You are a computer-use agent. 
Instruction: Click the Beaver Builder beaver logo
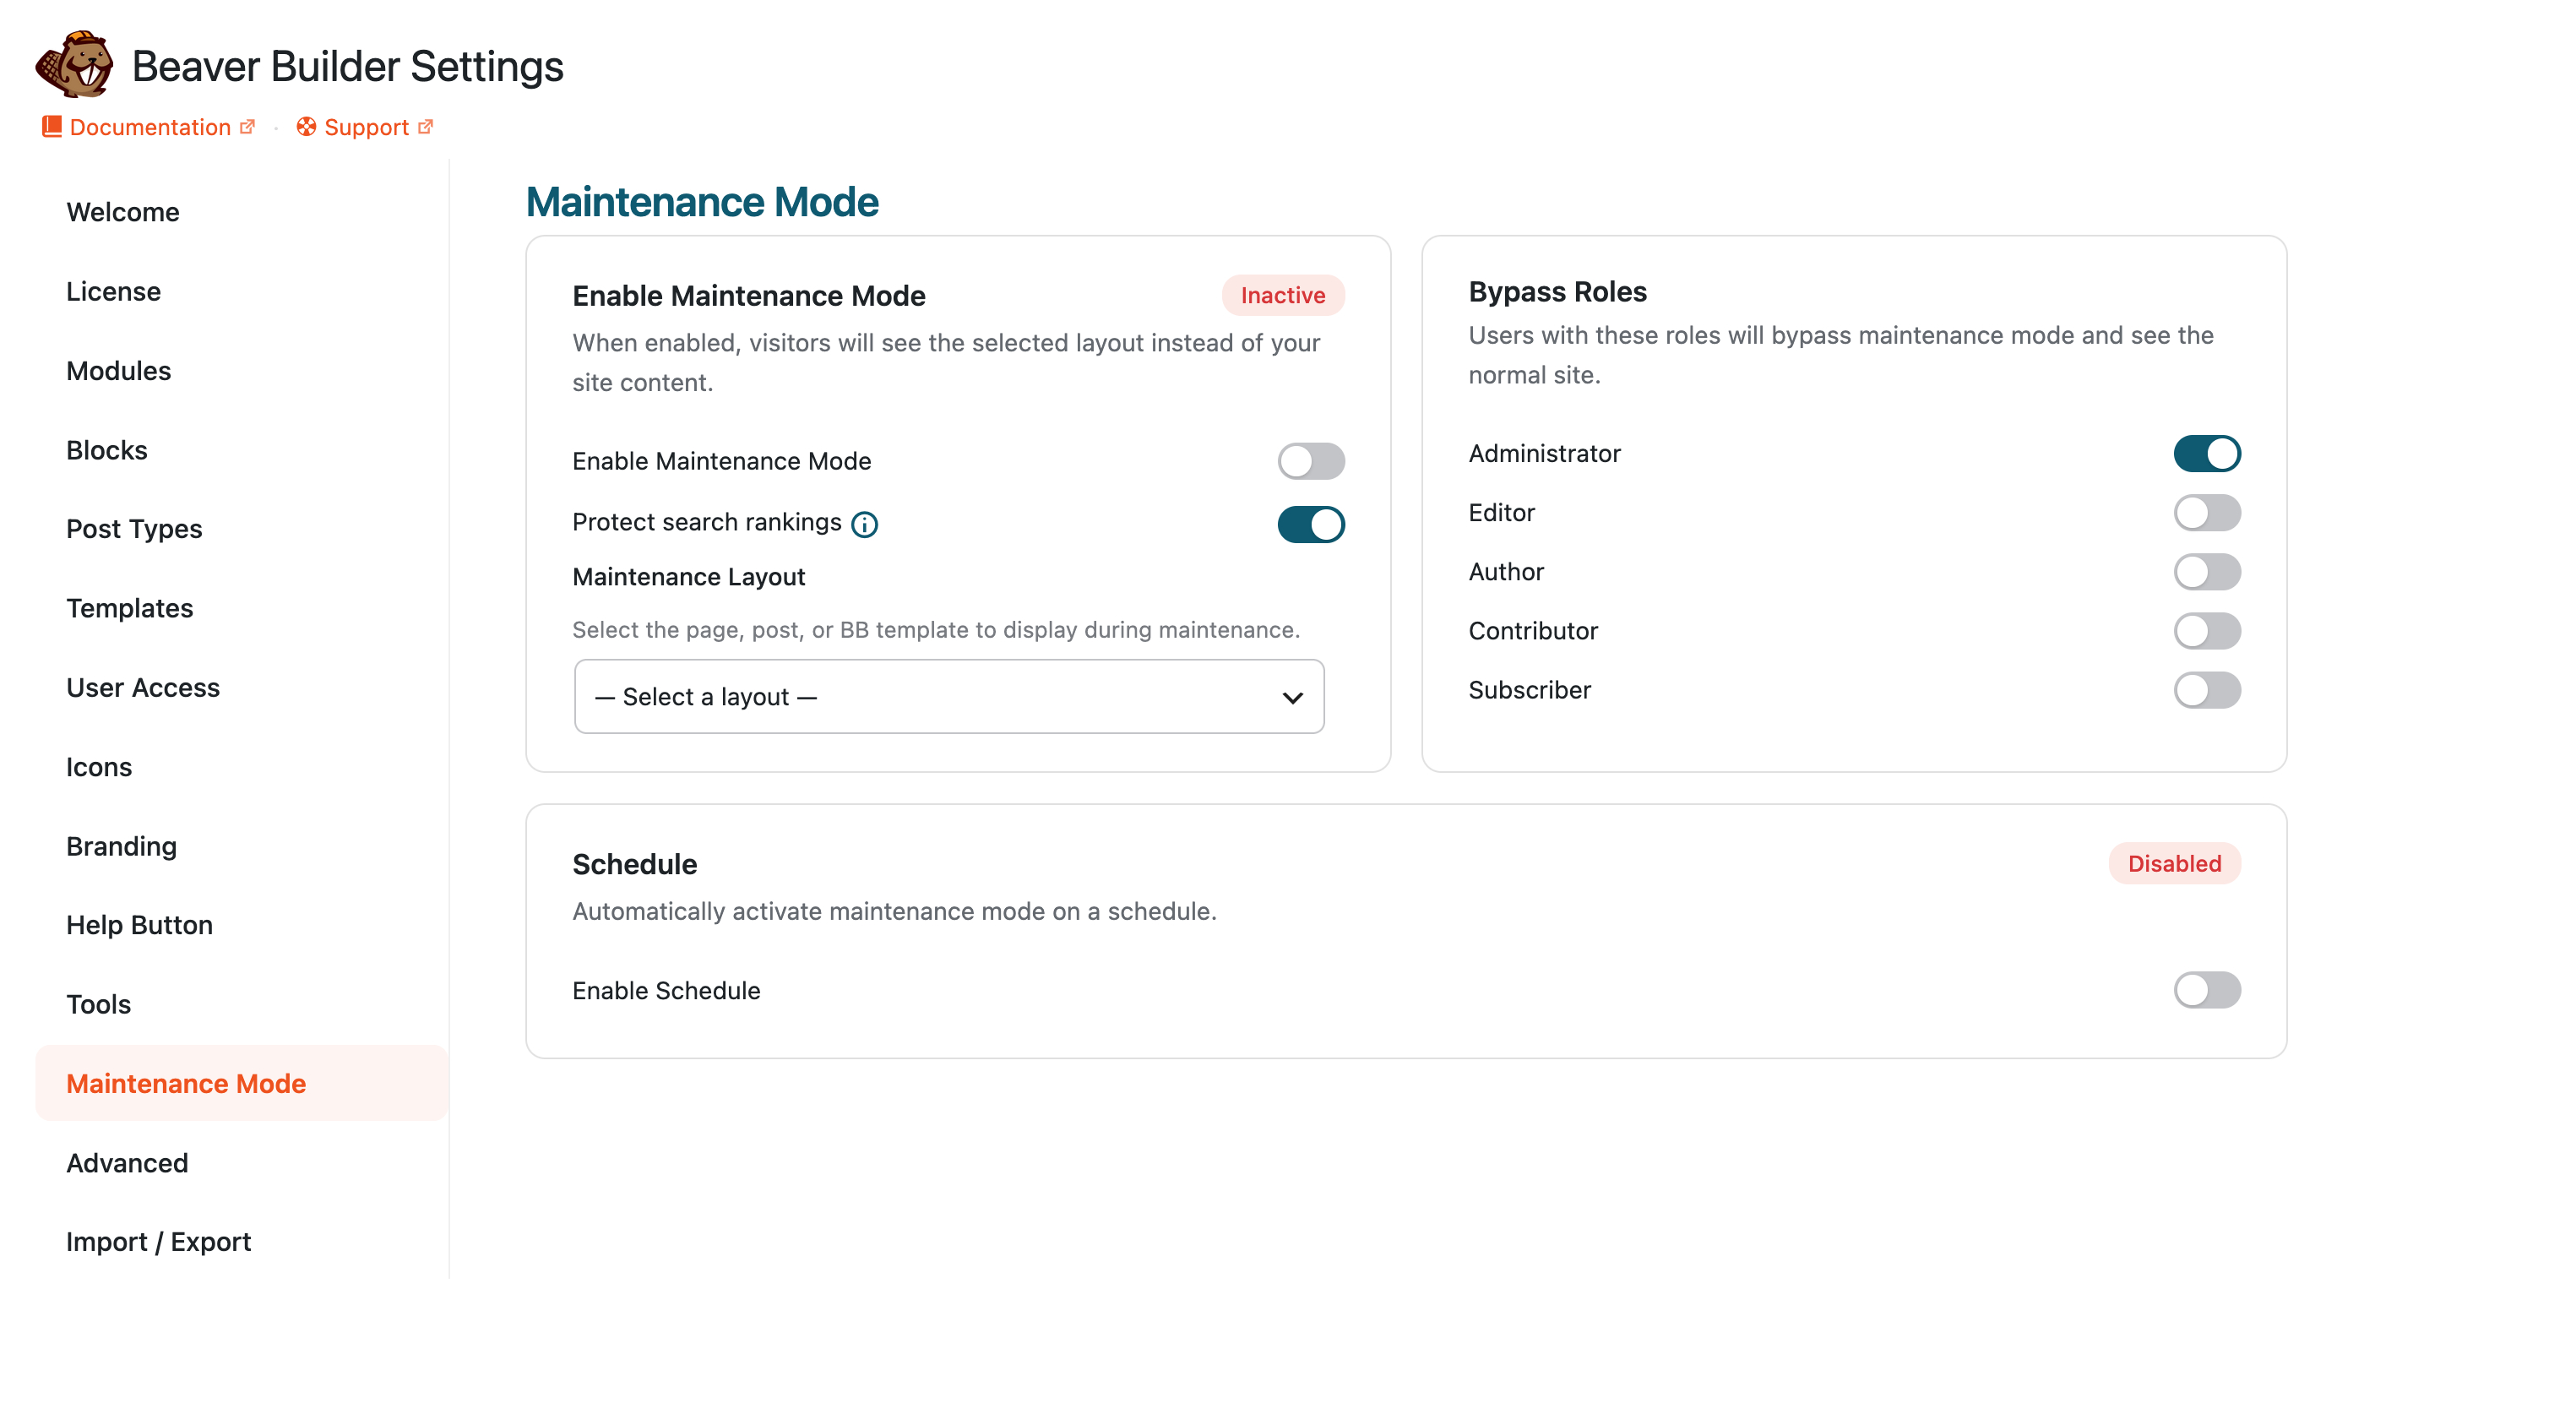[75, 65]
